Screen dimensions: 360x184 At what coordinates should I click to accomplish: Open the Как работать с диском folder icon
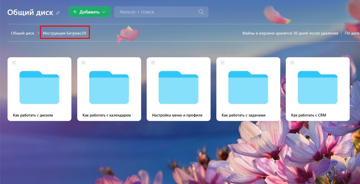click(39, 88)
